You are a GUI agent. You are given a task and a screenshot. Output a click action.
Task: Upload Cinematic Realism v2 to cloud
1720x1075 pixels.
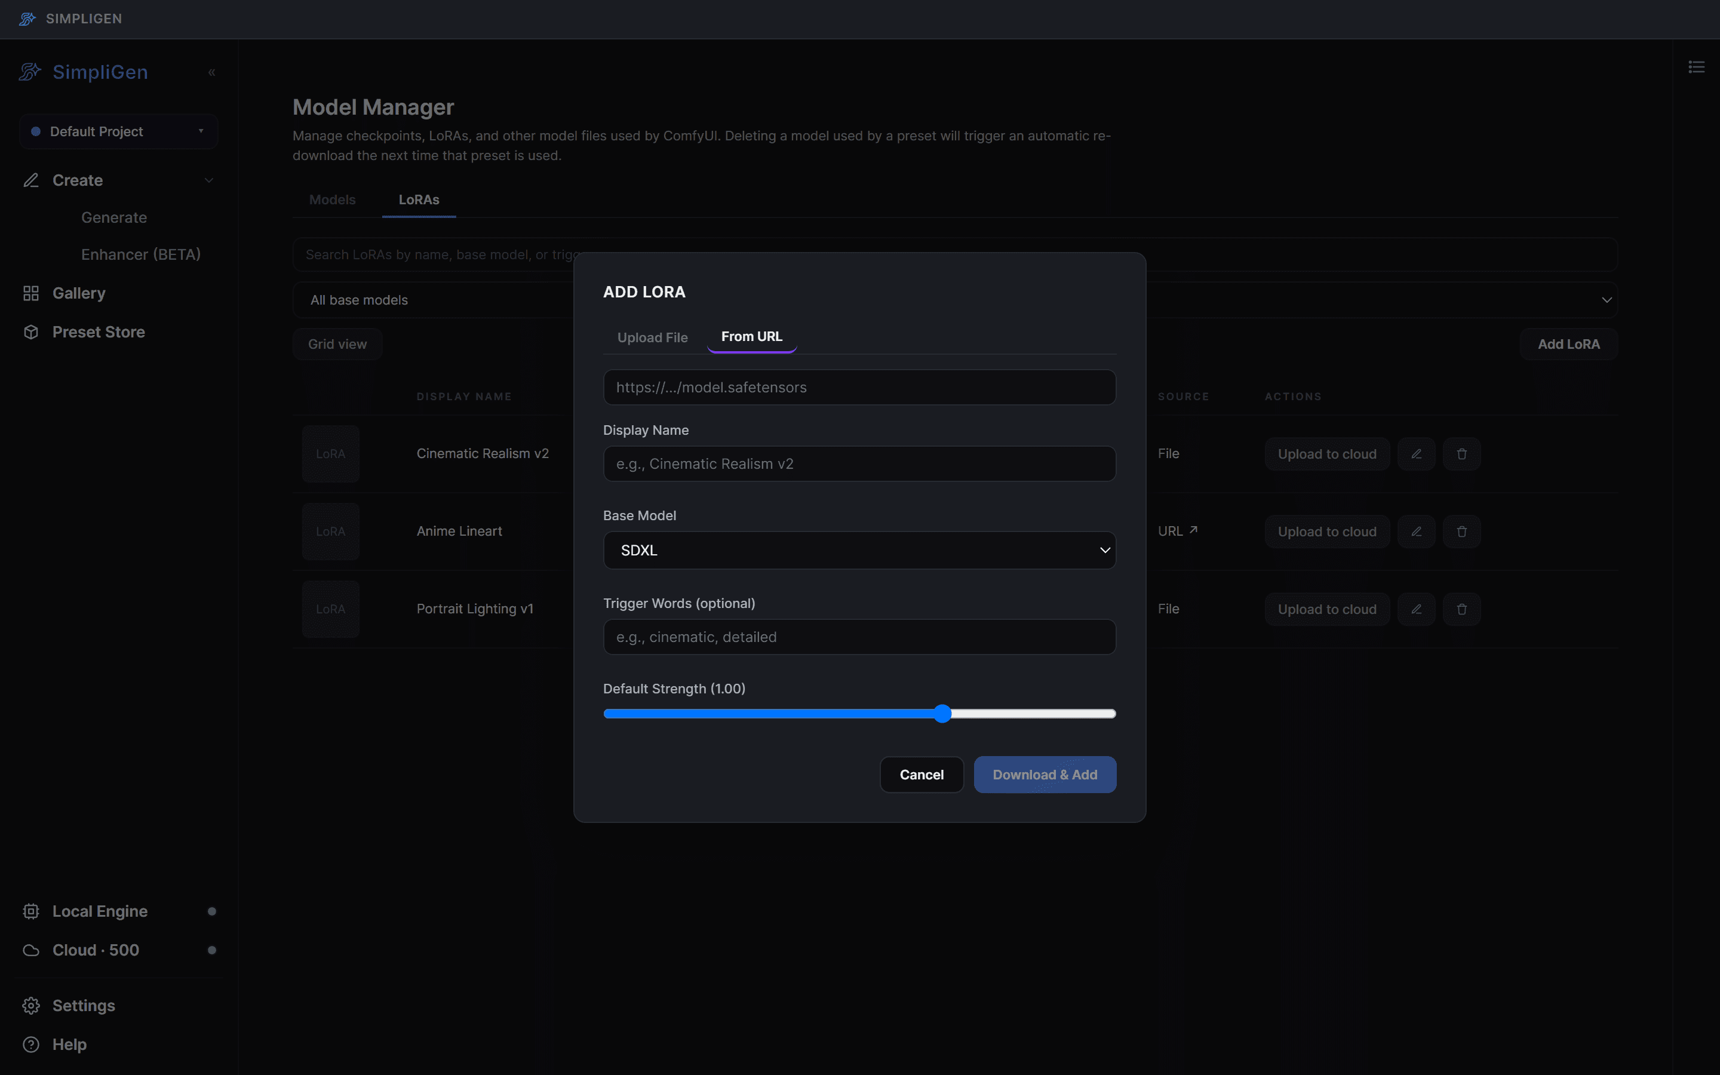pos(1327,454)
